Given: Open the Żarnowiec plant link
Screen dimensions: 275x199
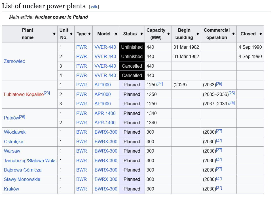Looking at the screenshot, I should click(14, 61).
